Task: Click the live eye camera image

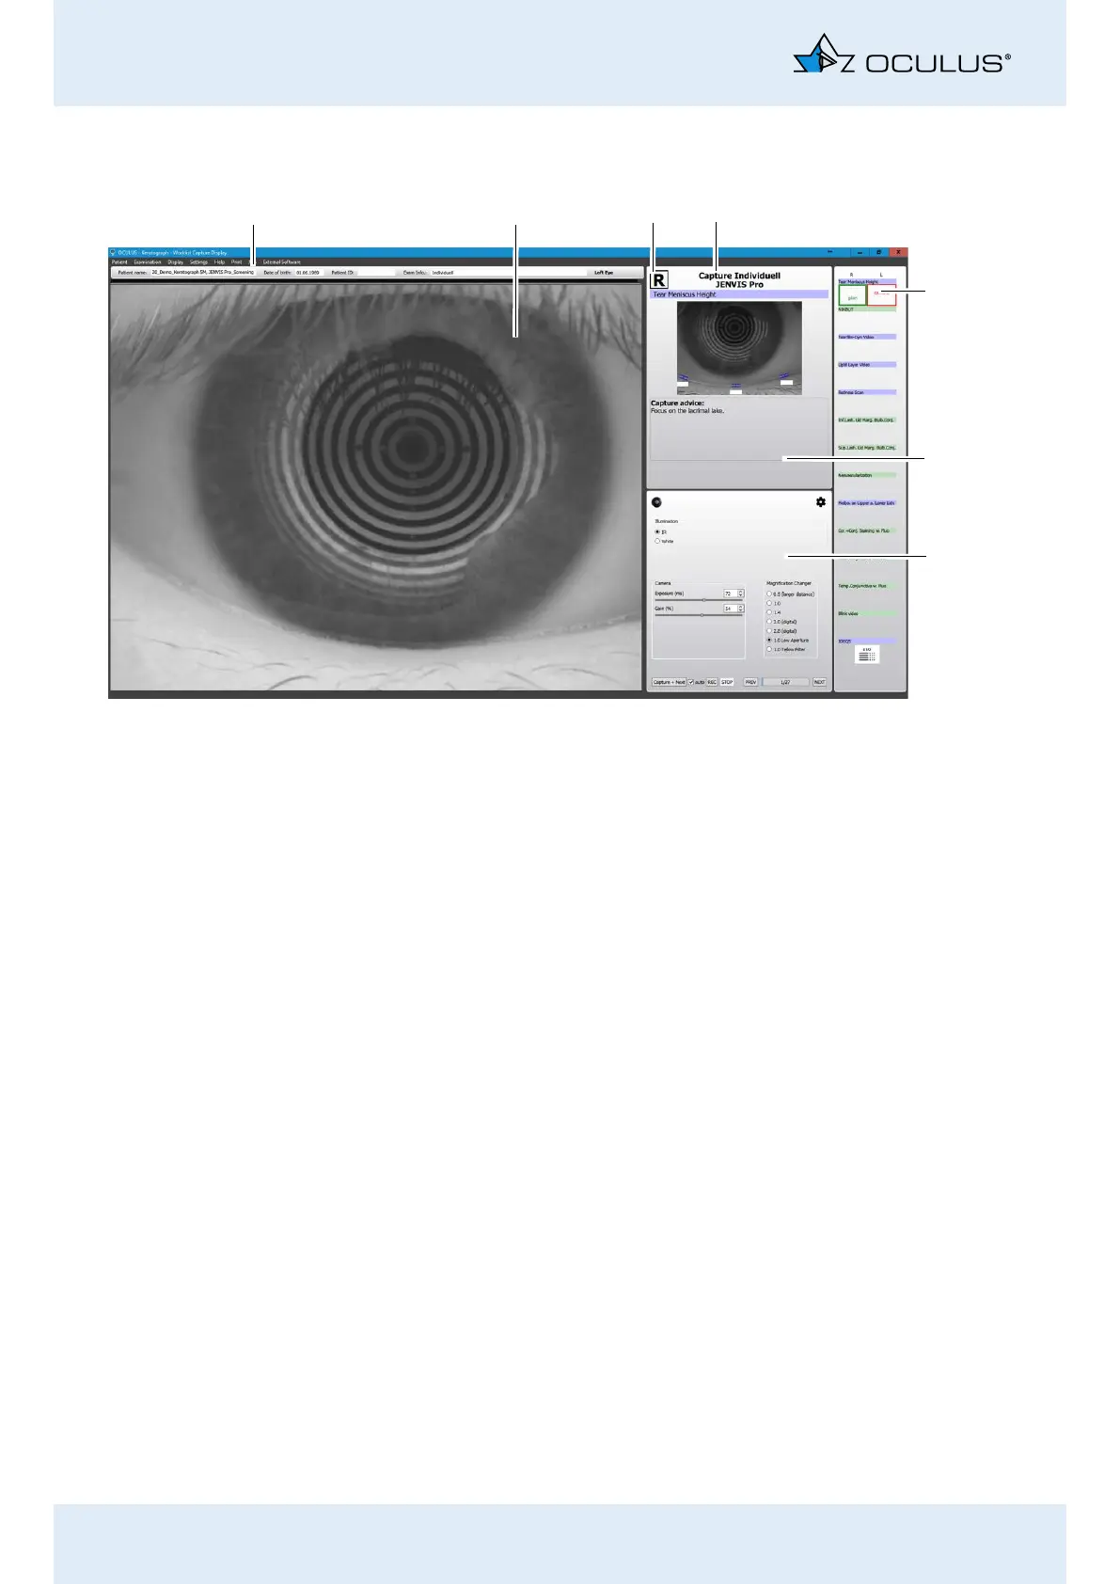Action: click(376, 487)
